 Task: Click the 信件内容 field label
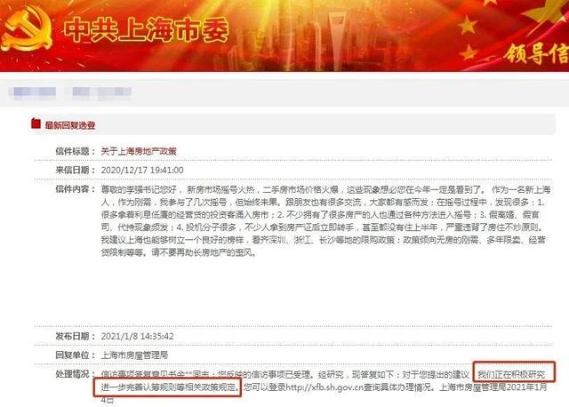click(76, 189)
